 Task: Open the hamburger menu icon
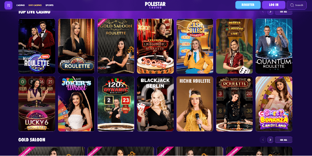coord(8,5)
